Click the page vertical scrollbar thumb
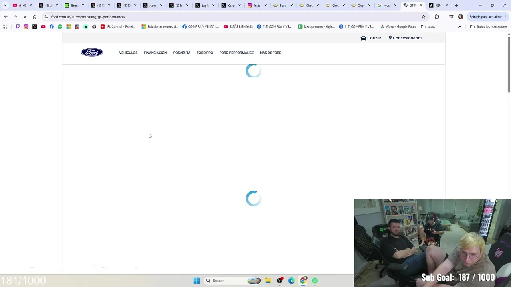The width and height of the screenshot is (511, 287). coord(509,66)
